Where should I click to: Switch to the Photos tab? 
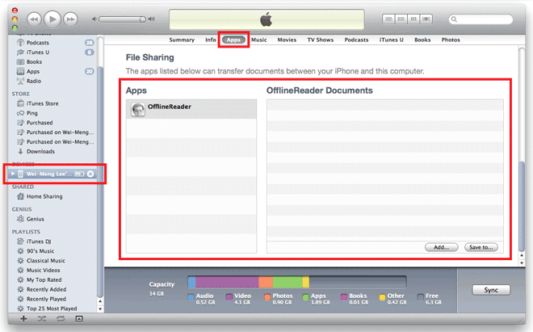pos(451,40)
